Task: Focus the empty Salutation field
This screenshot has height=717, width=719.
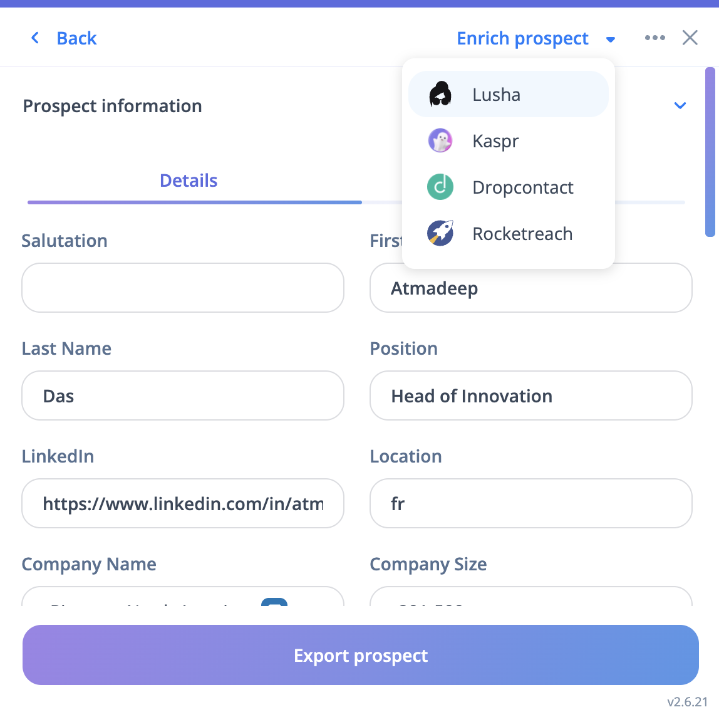Action: point(183,288)
